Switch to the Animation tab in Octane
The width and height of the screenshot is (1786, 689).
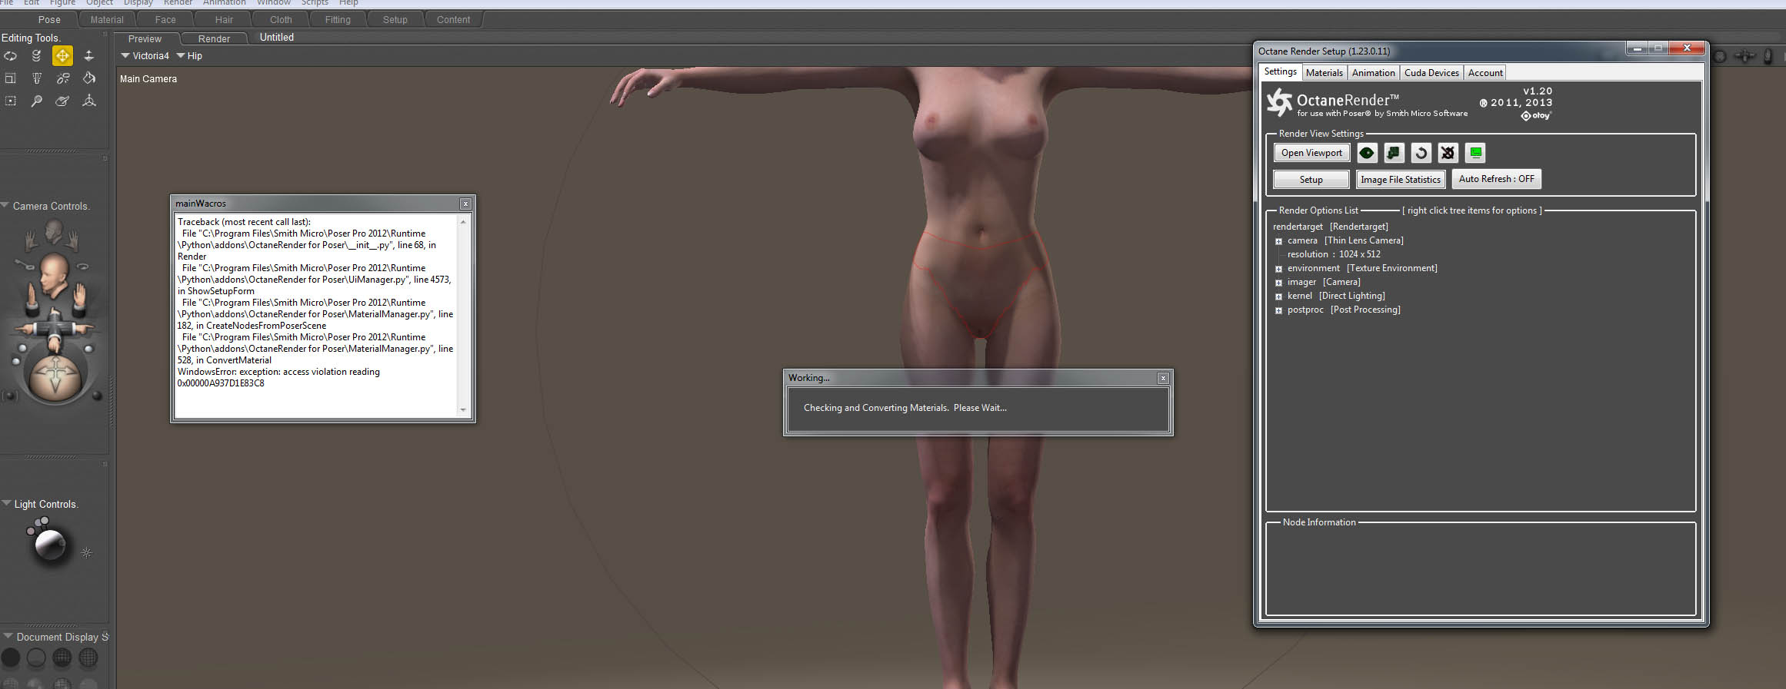pyautogui.click(x=1374, y=73)
